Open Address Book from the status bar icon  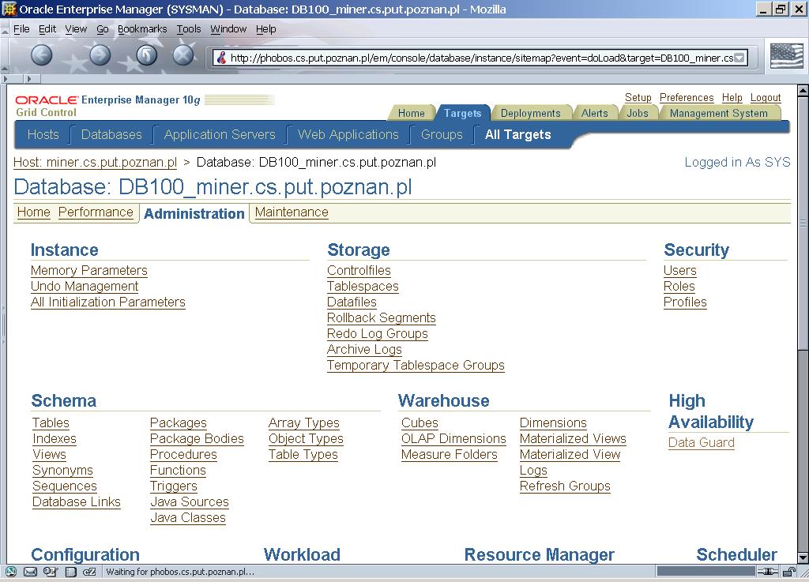coord(70,571)
